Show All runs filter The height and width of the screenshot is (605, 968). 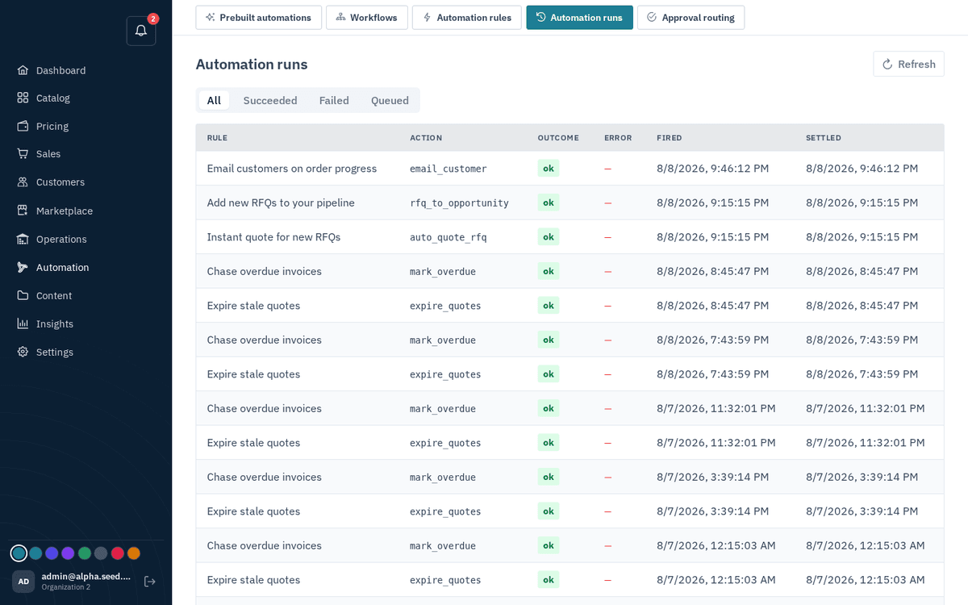(x=214, y=100)
